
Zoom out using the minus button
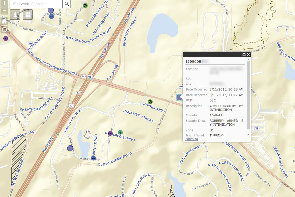coord(5,11)
